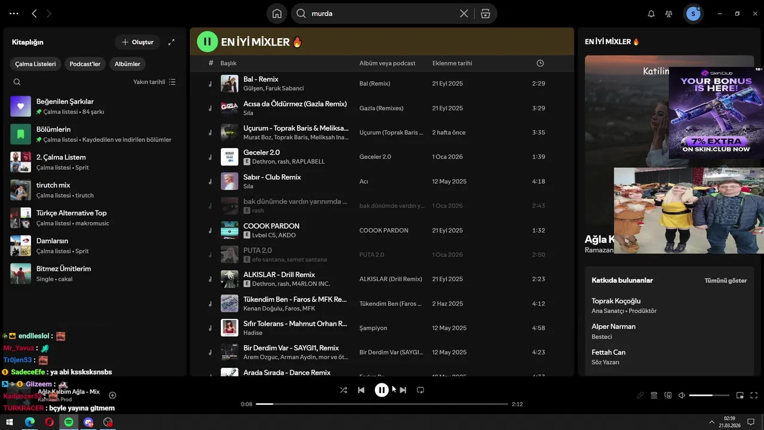
Task: Open album link 'Gazla (Remixes)'
Action: coord(381,108)
